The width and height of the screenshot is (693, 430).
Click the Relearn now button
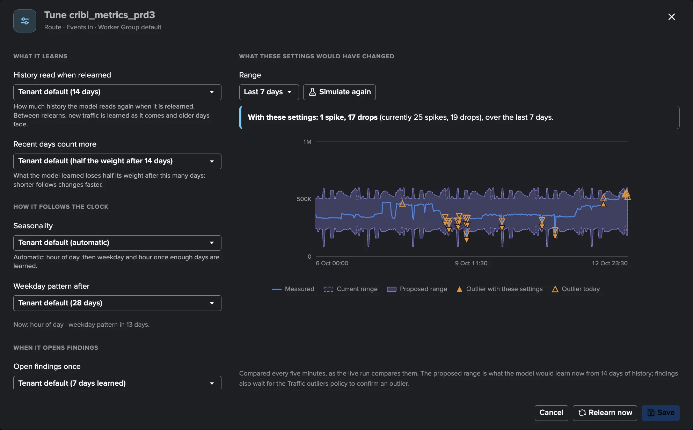pyautogui.click(x=605, y=413)
